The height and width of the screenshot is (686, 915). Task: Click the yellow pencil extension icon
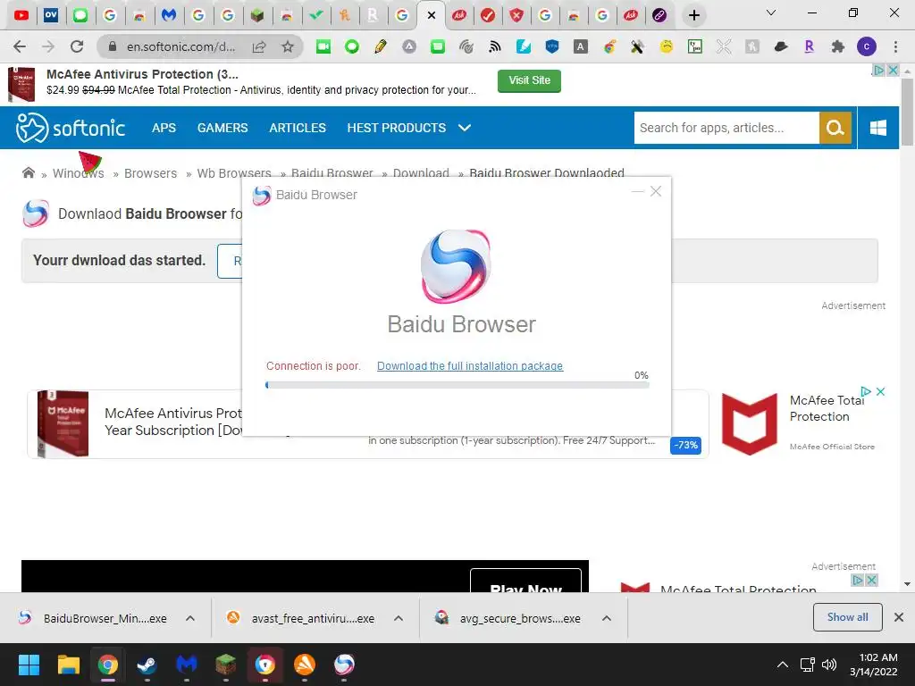381,46
